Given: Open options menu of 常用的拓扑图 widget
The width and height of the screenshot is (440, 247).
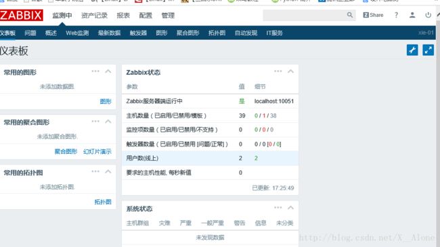Looking at the screenshot, I should [x=95, y=171].
